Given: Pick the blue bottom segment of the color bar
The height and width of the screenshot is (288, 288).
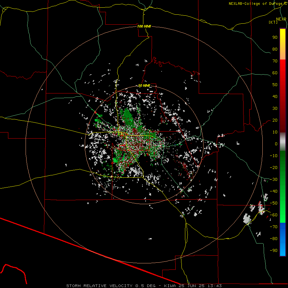Looking at the screenshot, I should [x=283, y=239].
